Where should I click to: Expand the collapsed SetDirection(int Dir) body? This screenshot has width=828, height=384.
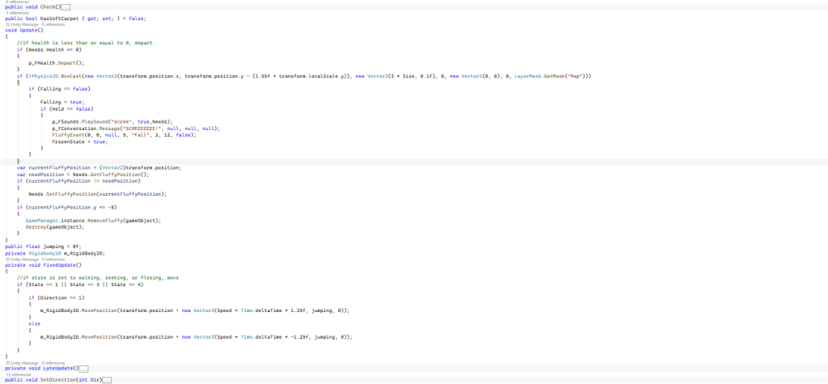click(x=107, y=380)
